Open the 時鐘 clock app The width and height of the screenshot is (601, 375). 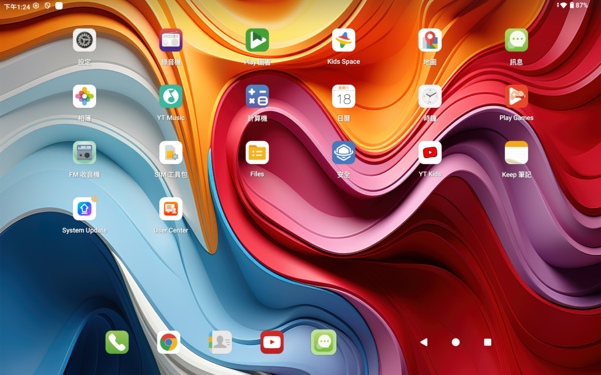[x=430, y=97]
